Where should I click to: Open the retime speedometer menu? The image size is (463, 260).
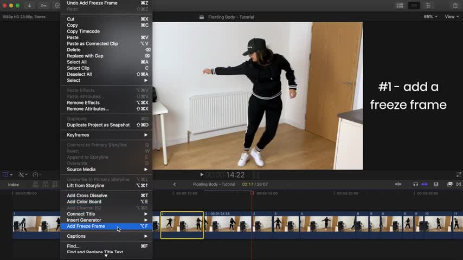click(37, 175)
